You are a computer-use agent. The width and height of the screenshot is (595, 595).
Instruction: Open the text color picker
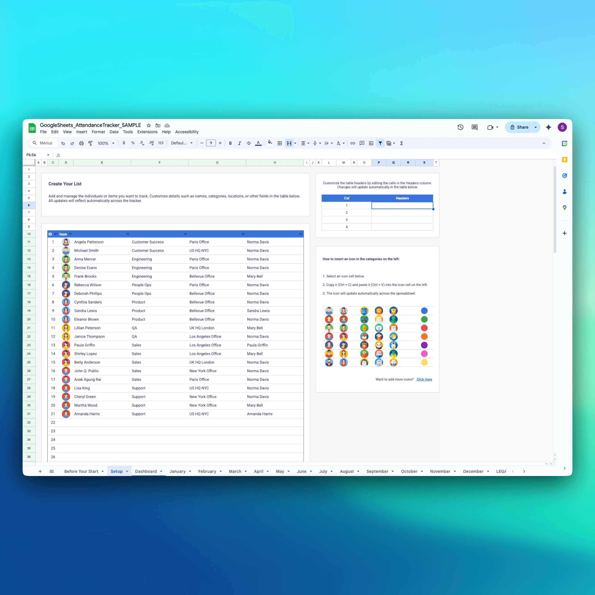pos(258,143)
